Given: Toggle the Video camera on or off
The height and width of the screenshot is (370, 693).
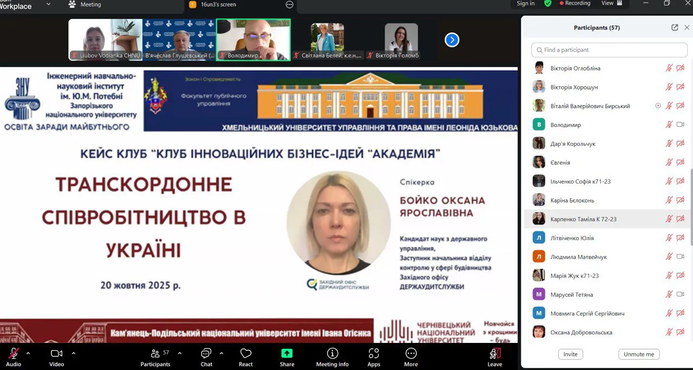Looking at the screenshot, I should 56,354.
